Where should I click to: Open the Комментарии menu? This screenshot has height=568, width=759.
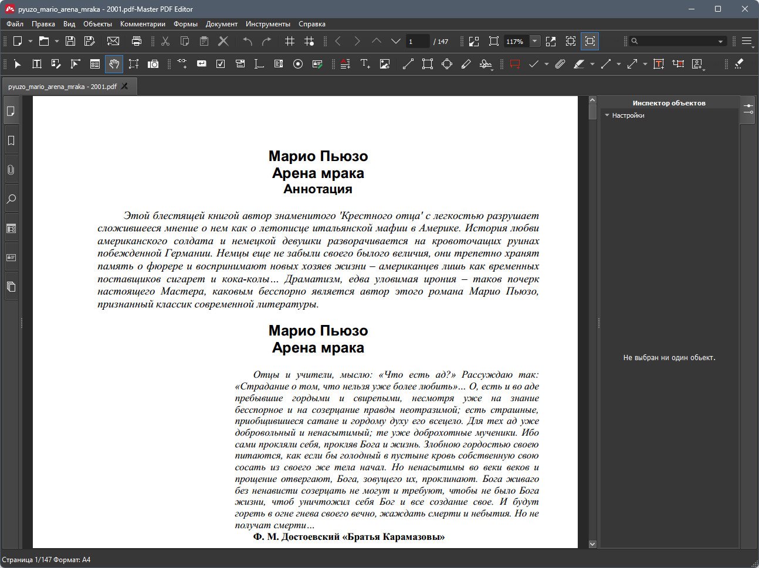(143, 24)
